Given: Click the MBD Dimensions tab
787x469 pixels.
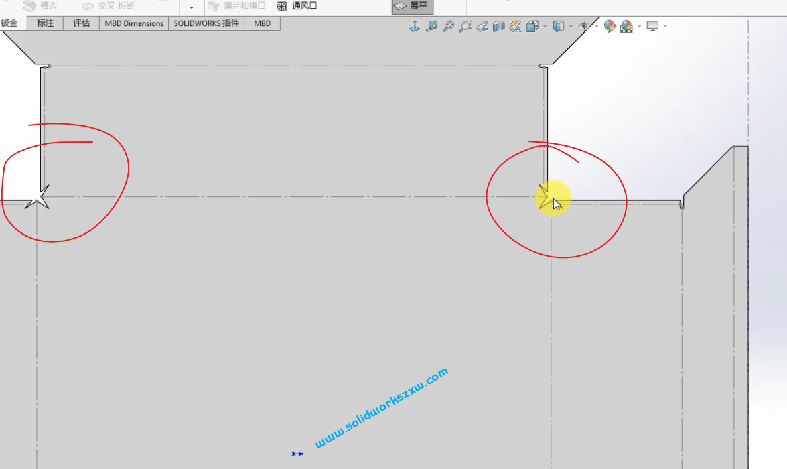Looking at the screenshot, I should pyautogui.click(x=133, y=23).
